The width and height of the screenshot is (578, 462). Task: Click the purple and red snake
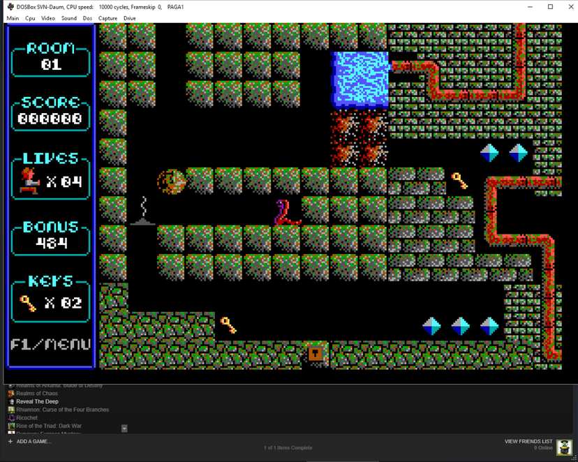pyautogui.click(x=288, y=212)
